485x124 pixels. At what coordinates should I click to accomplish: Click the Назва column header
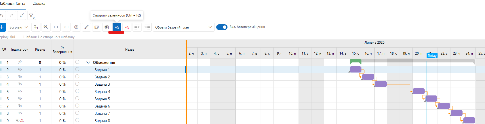pyautogui.click(x=130, y=49)
